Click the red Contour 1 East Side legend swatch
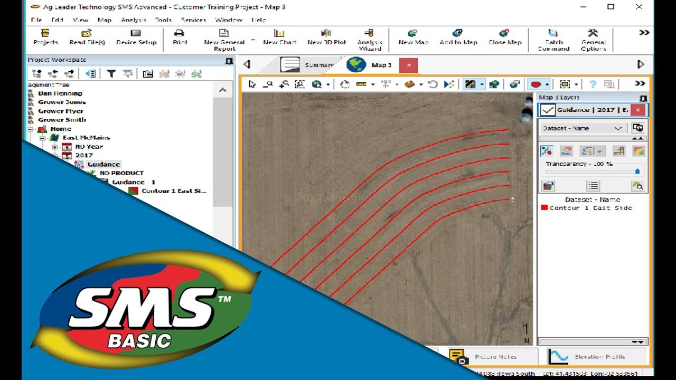 tap(544, 208)
